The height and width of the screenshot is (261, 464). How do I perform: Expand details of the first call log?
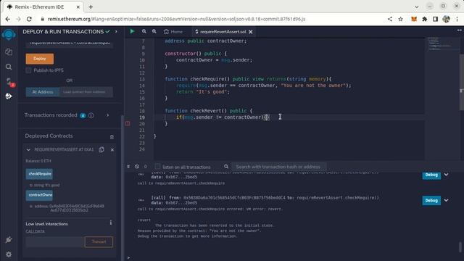click(447, 175)
